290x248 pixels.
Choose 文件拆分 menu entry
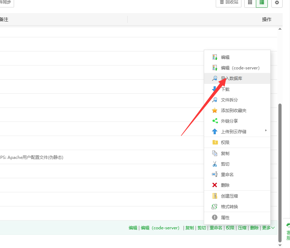tap(237, 100)
